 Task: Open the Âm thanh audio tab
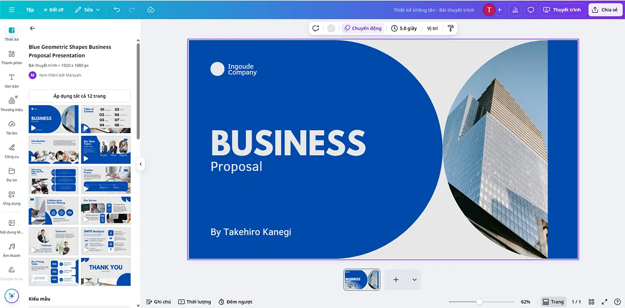pos(11,250)
